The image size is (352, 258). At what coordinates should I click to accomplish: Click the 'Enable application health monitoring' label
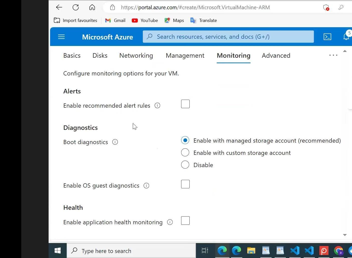[113, 222]
